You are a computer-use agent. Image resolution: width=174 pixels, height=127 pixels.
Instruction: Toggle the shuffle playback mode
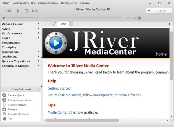click(133, 18)
